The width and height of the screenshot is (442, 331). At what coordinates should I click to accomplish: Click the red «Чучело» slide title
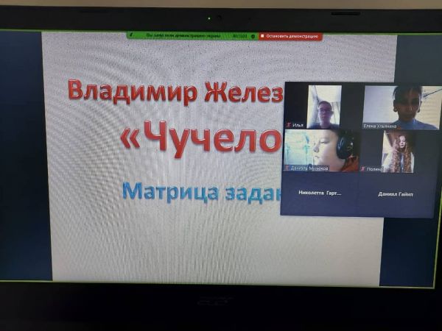(200, 138)
